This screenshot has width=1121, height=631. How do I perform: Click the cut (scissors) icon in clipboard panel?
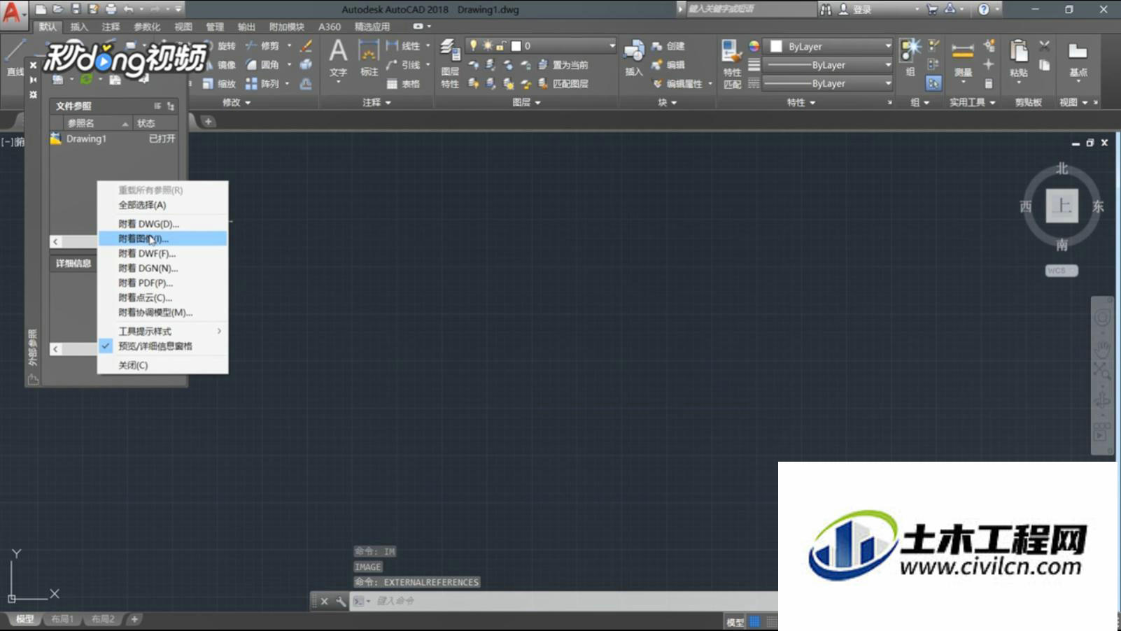1044,45
